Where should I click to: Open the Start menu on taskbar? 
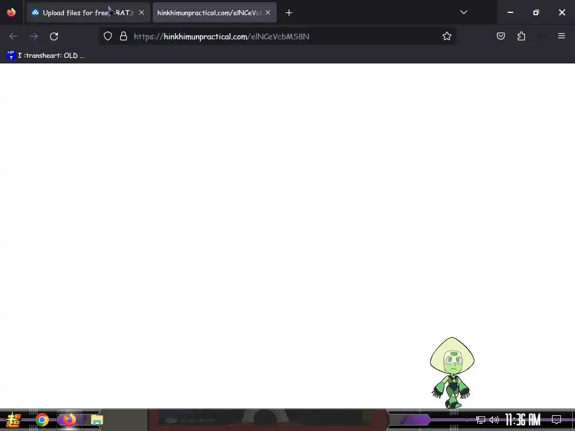pos(13,420)
